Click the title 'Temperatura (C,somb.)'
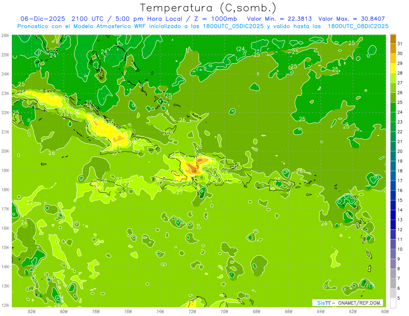 pyautogui.click(x=208, y=8)
